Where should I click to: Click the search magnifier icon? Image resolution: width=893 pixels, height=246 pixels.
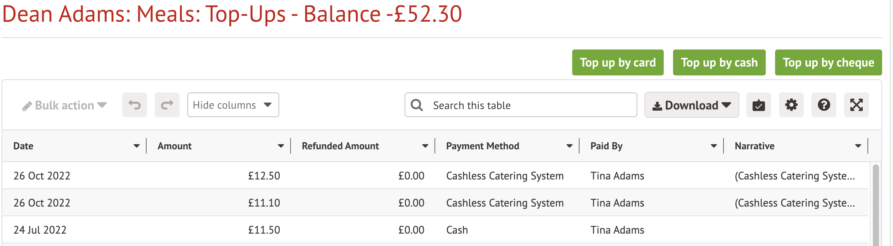[417, 105]
